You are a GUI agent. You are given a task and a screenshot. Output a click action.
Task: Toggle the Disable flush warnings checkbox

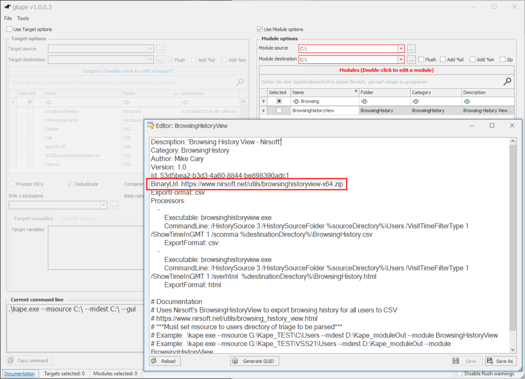click(460, 374)
